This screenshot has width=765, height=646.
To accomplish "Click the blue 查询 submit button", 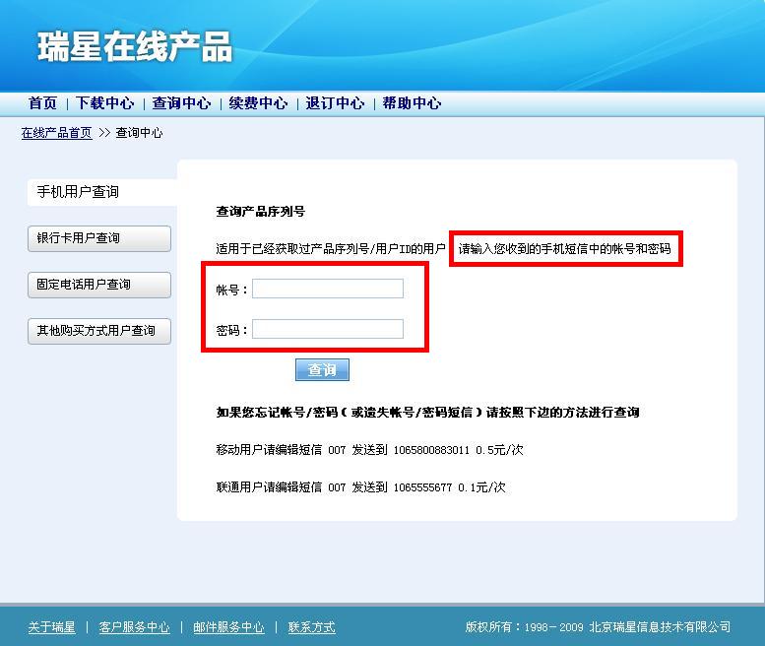I will pos(322,370).
